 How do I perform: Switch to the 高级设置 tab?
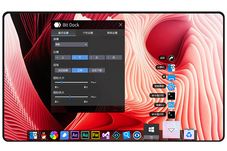pos(112,33)
